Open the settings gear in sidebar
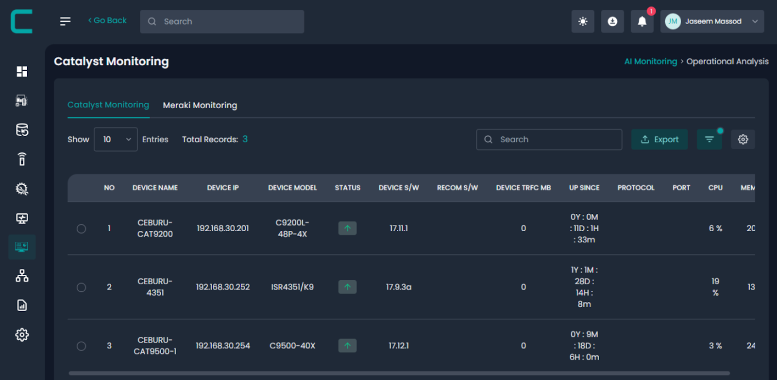The height and width of the screenshot is (380, 777). tap(22, 334)
